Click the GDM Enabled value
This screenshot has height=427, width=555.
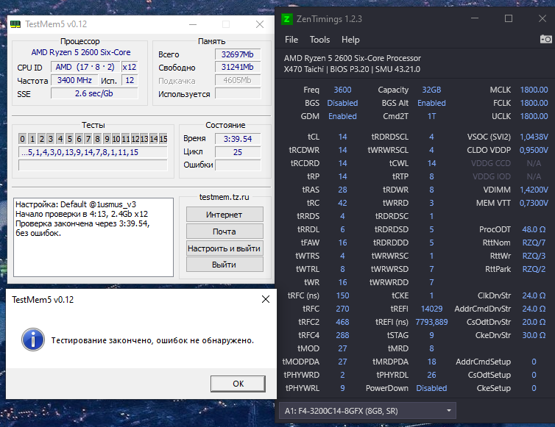pyautogui.click(x=342, y=116)
